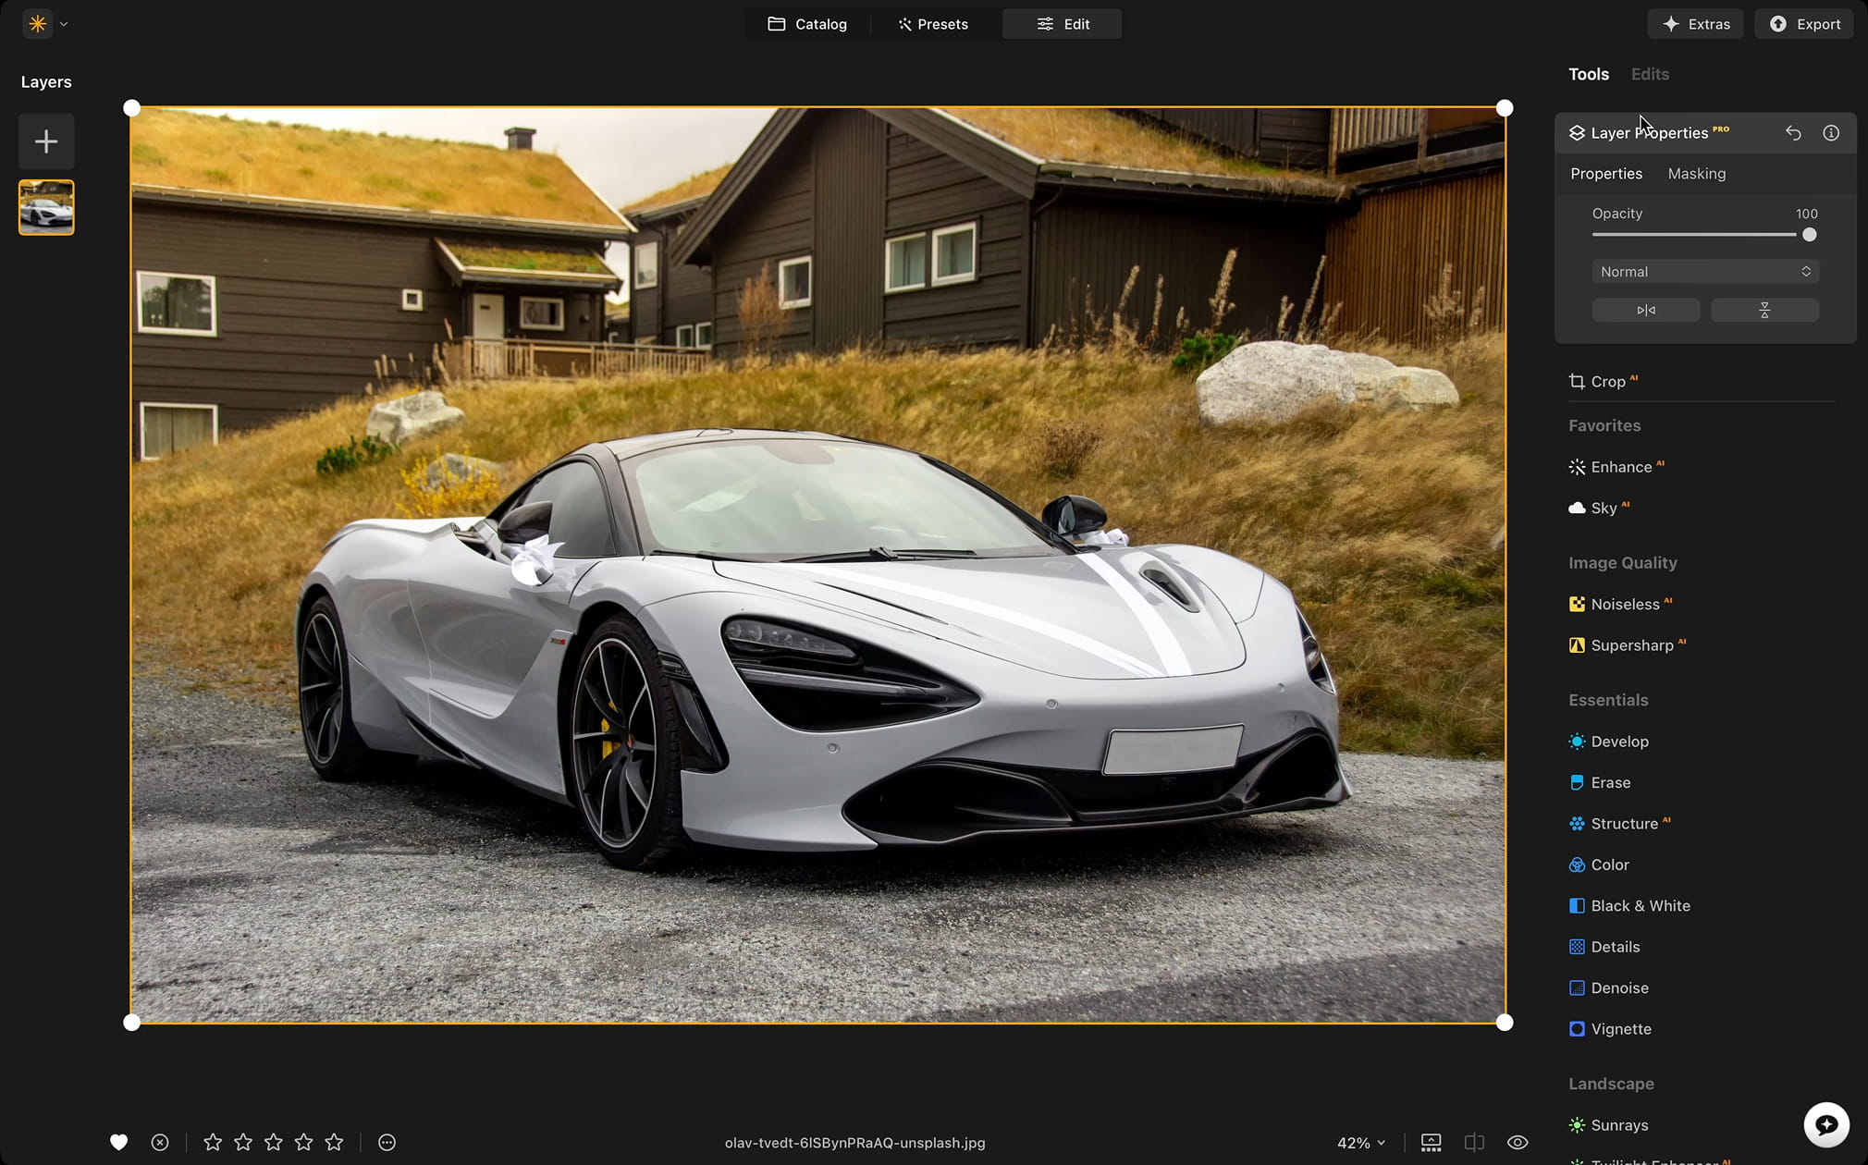This screenshot has width=1868, height=1165.
Task: Open the Normal blend mode dropdown
Action: pyautogui.click(x=1704, y=272)
